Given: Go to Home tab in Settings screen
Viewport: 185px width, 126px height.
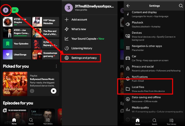Looking at the screenshot, I should click(x=138, y=121).
